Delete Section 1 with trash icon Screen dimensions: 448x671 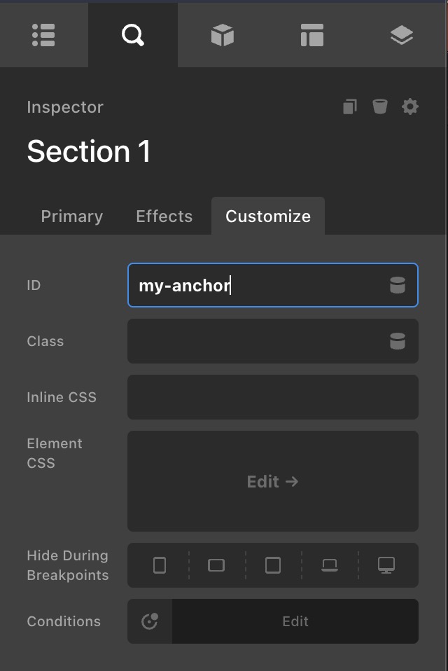coord(379,106)
